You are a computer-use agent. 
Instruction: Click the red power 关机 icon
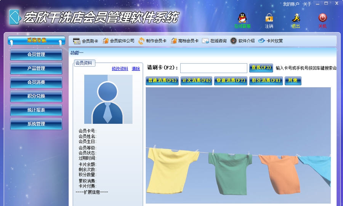(322, 18)
